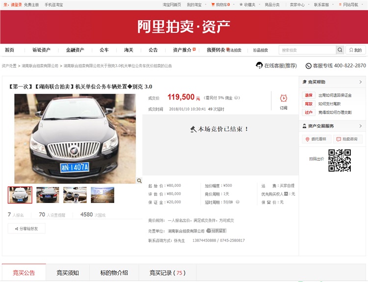
Task: Click the online customer service avatar icon
Action: tap(259, 65)
